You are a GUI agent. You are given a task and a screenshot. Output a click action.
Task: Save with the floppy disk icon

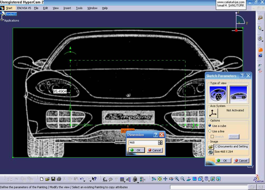(53, 179)
